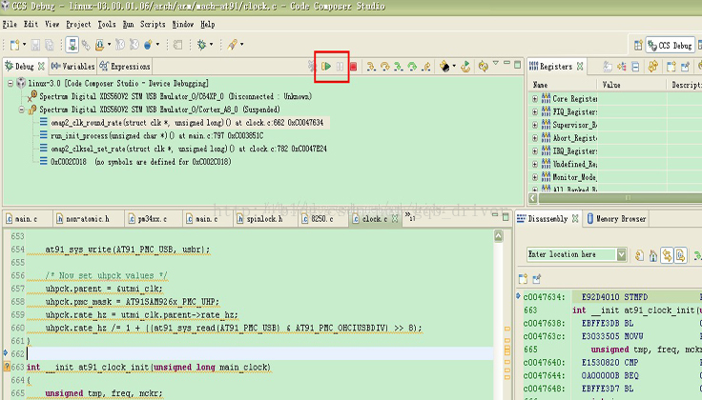The image size is (702, 400).
Task: Switch to the Variables tab
Action: point(73,66)
